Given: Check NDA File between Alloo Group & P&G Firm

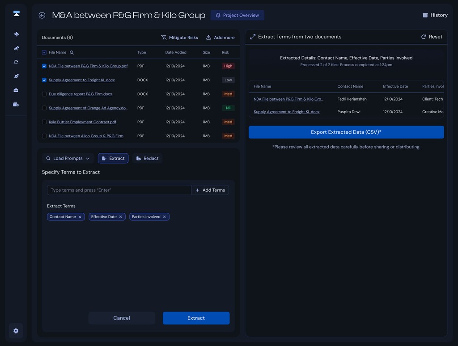Looking at the screenshot, I should point(44,136).
